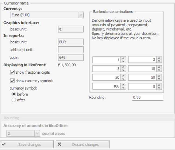Toggle the show currency symbols checkbox
Image resolution: width=175 pixels, height=150 pixels.
[x=12, y=81]
